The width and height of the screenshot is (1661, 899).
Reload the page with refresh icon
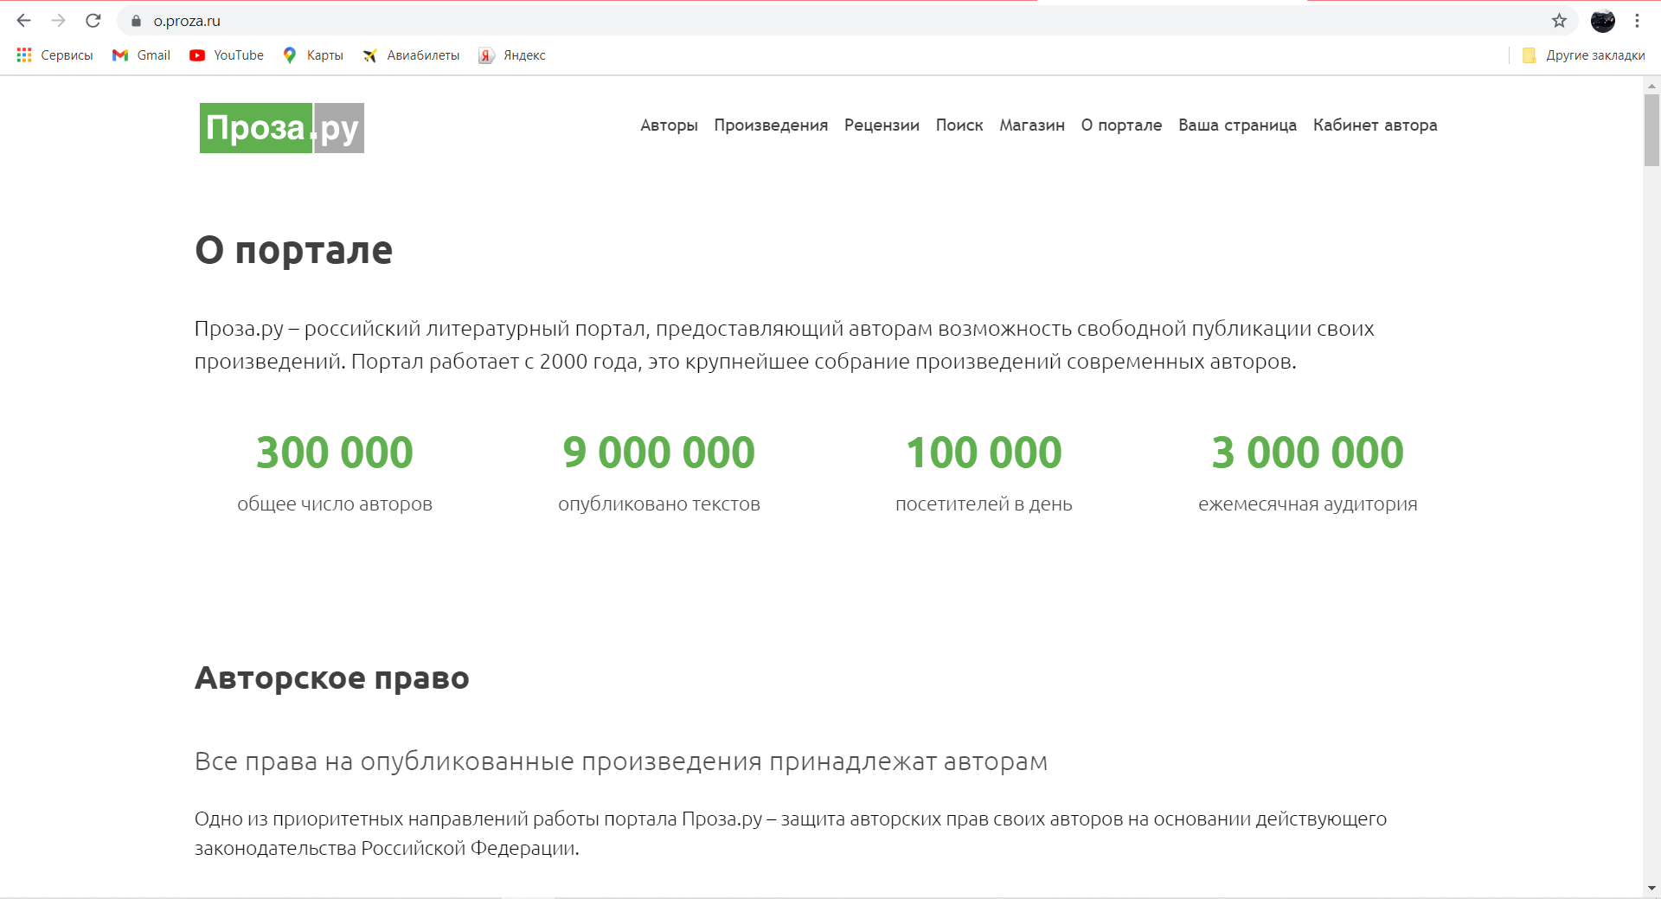click(x=93, y=21)
